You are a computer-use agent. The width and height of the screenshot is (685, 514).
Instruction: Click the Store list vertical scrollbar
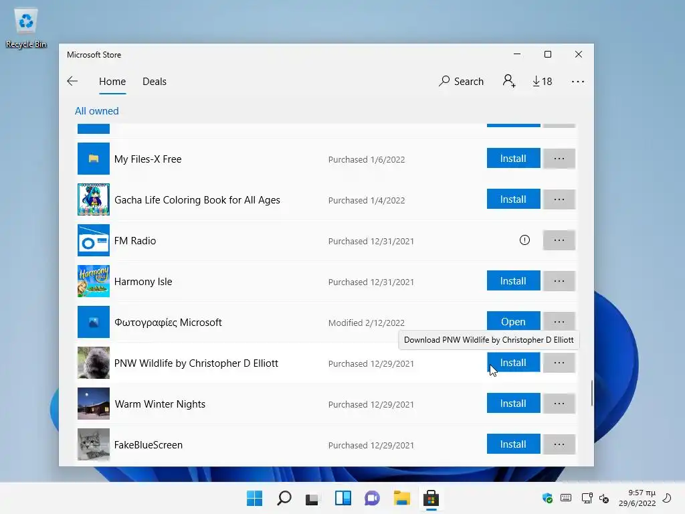coord(591,392)
